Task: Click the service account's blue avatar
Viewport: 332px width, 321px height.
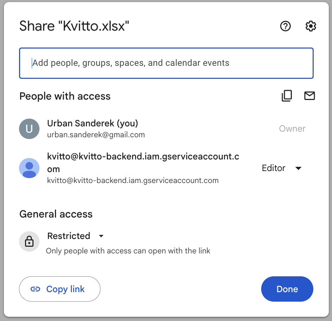Action: click(x=29, y=168)
